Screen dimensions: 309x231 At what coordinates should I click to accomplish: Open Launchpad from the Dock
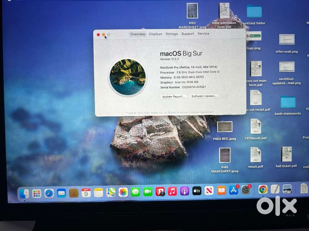click(37, 193)
